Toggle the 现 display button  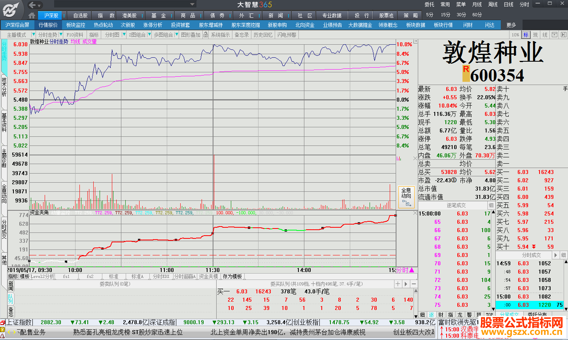coord(535,35)
